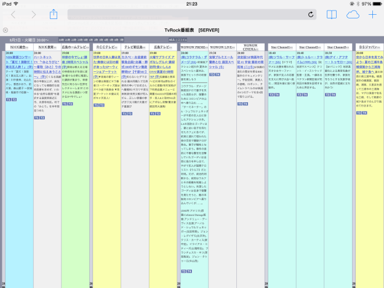Click T4 under the コラテラル・ダメージ description

[190, 271]
